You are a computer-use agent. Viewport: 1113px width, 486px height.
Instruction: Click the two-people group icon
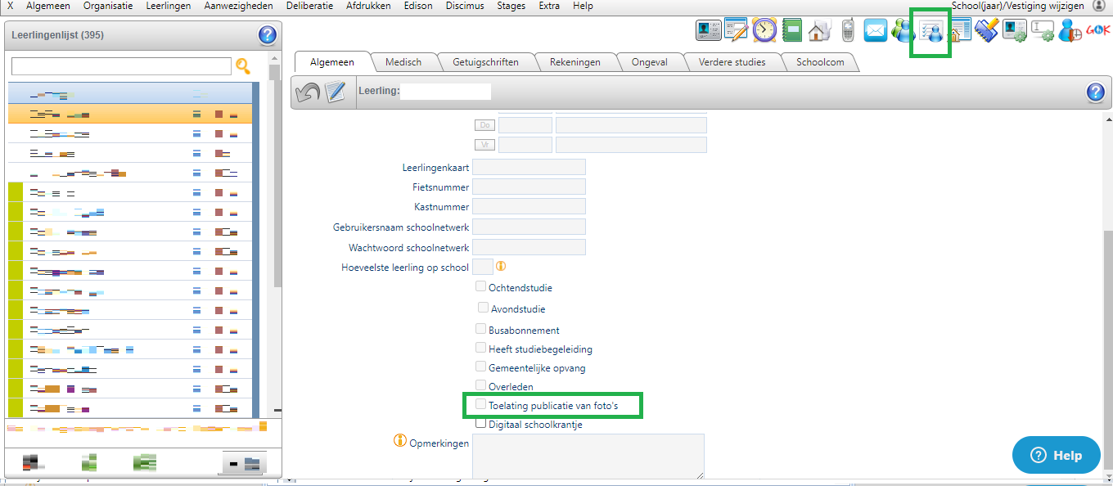coord(902,31)
